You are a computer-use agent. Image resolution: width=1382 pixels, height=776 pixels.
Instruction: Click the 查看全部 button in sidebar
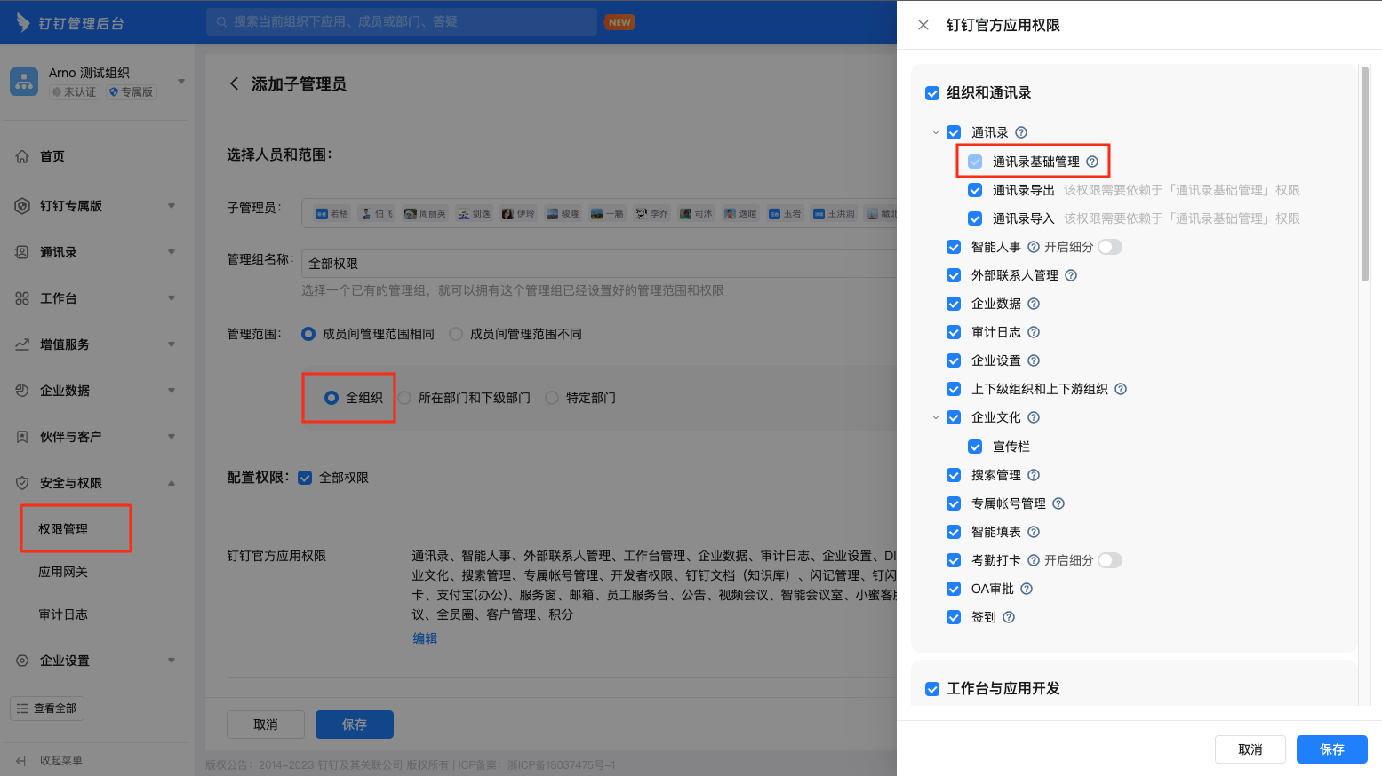coord(47,709)
